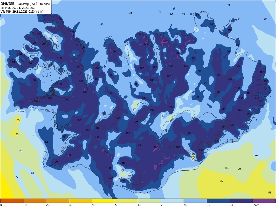Click the 'VT: Mið. 29.11.2023 01Z (+1 h)' line
This screenshot has width=276, height=207.
(22, 12)
